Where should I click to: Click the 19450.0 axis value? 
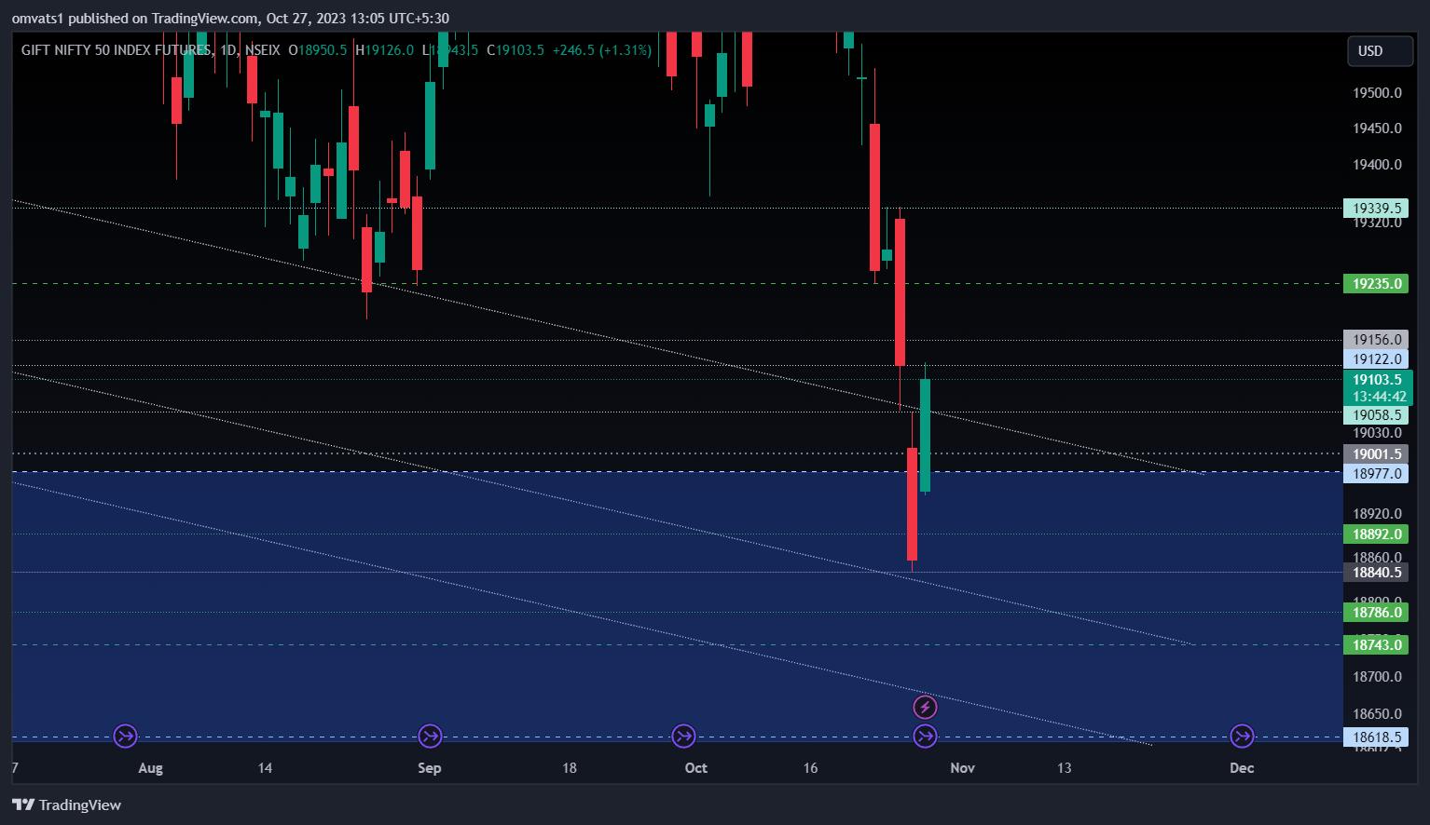[x=1377, y=128]
